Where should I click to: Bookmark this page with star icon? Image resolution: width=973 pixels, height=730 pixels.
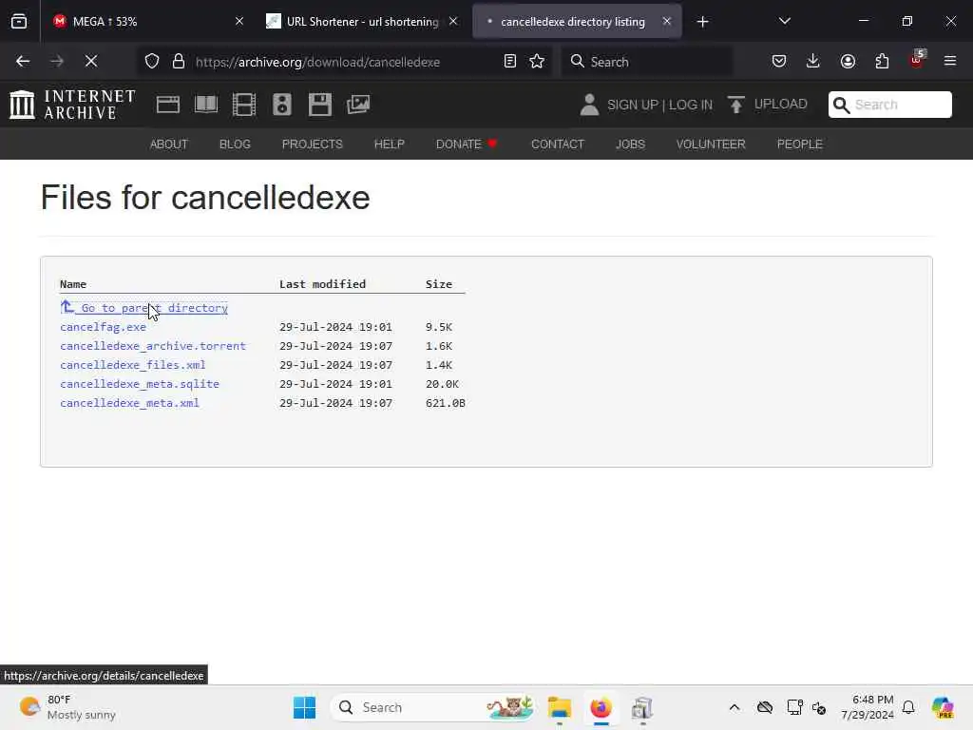coord(537,62)
